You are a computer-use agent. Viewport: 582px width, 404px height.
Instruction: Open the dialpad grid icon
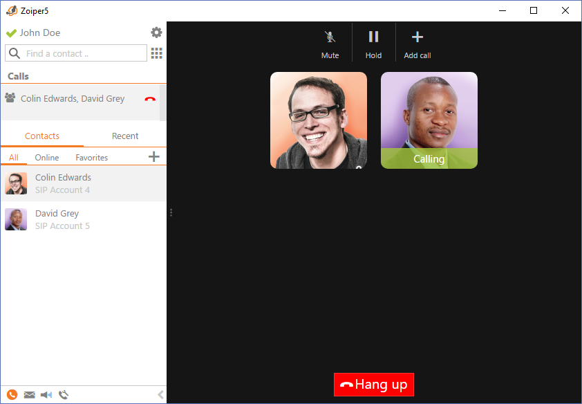pos(156,53)
